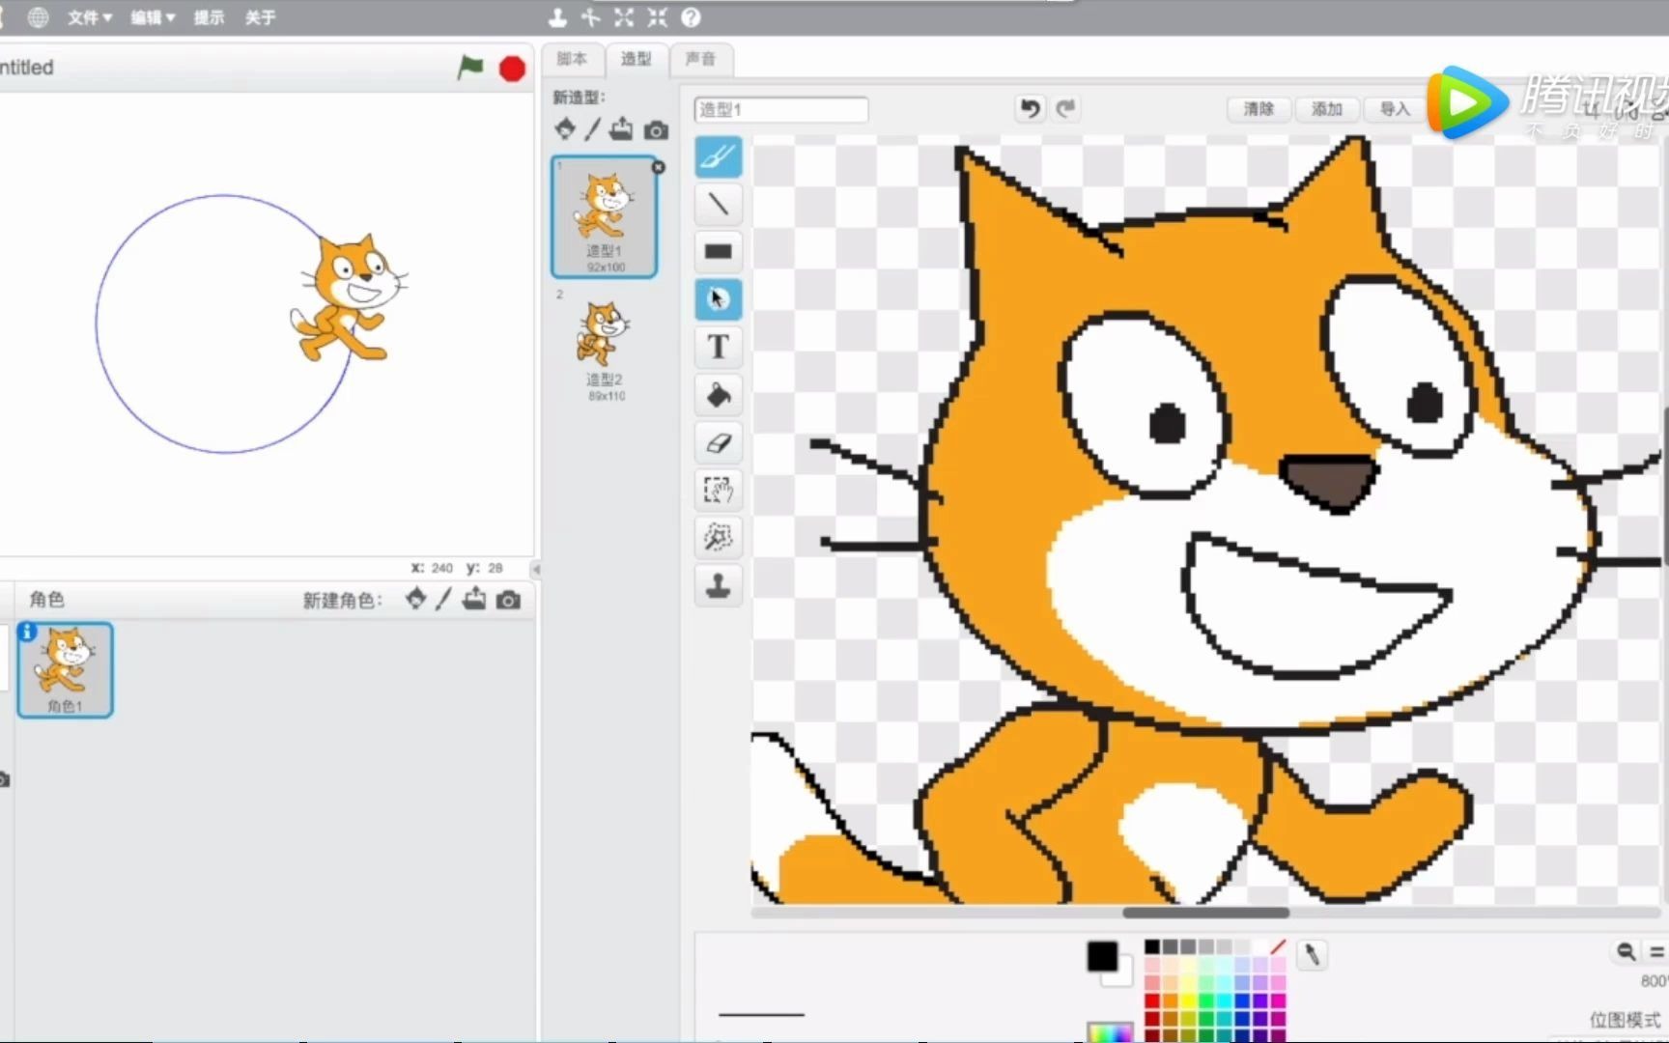Open the 编辑 menu
The width and height of the screenshot is (1669, 1043).
pyautogui.click(x=153, y=17)
